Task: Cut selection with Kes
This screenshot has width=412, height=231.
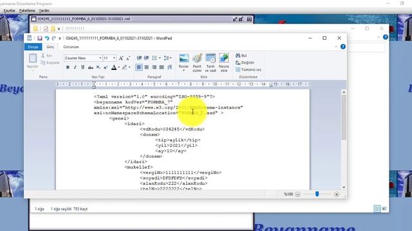Action: 47,56
